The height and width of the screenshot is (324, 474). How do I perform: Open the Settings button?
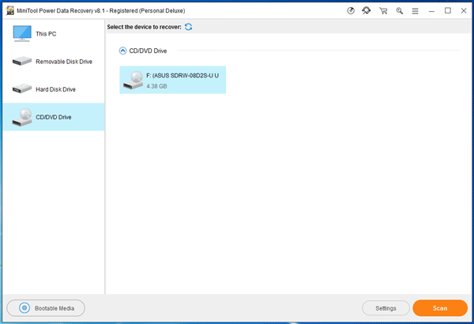(x=386, y=308)
